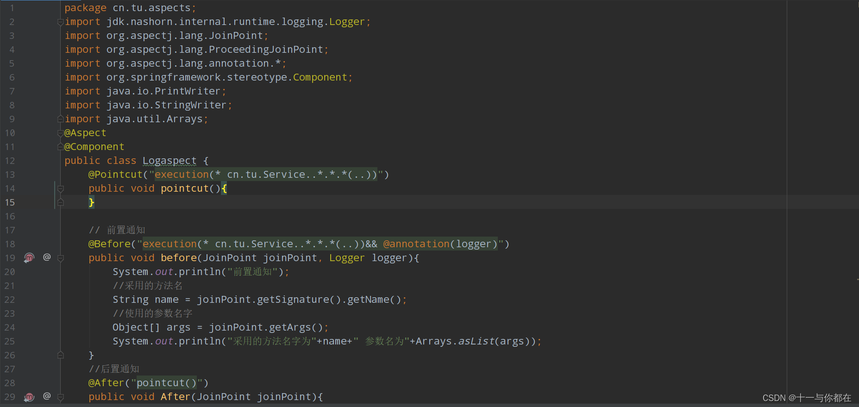
Task: Click the pointcut method name on line 14
Action: [185, 188]
